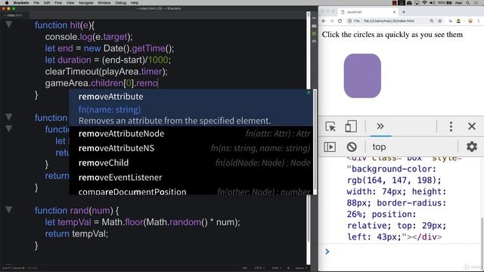Open the Navigate menu
Image resolution: width=484 pixels, height=272 pixels.
point(85,3)
